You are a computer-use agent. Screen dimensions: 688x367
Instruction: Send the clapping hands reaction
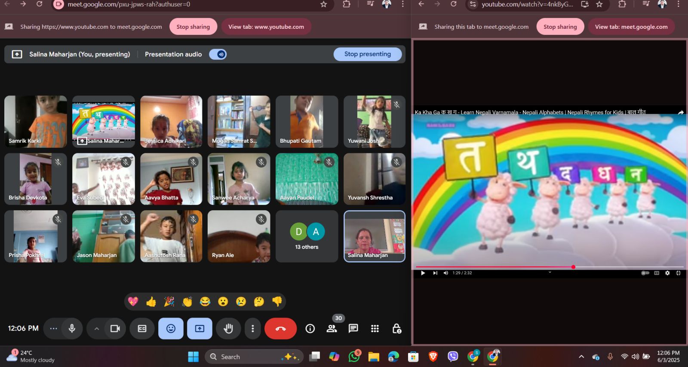187,302
